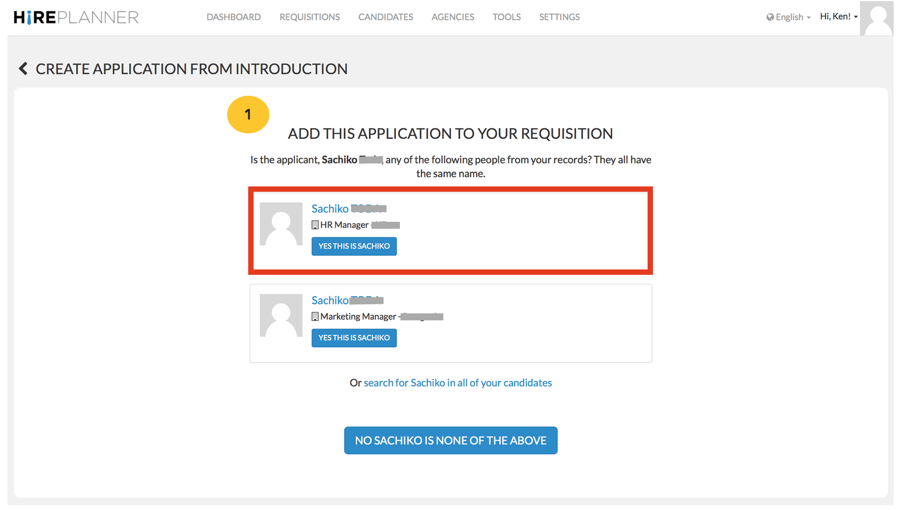
Task: Open the Dashboard menu
Action: [x=234, y=17]
